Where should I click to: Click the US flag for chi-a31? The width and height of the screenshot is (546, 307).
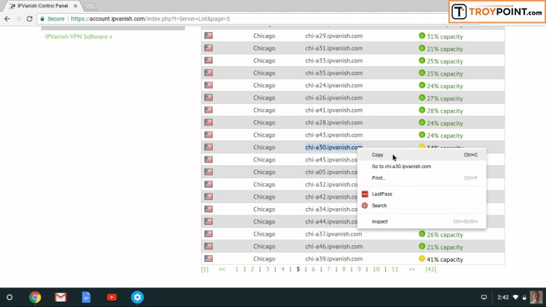[209, 48]
